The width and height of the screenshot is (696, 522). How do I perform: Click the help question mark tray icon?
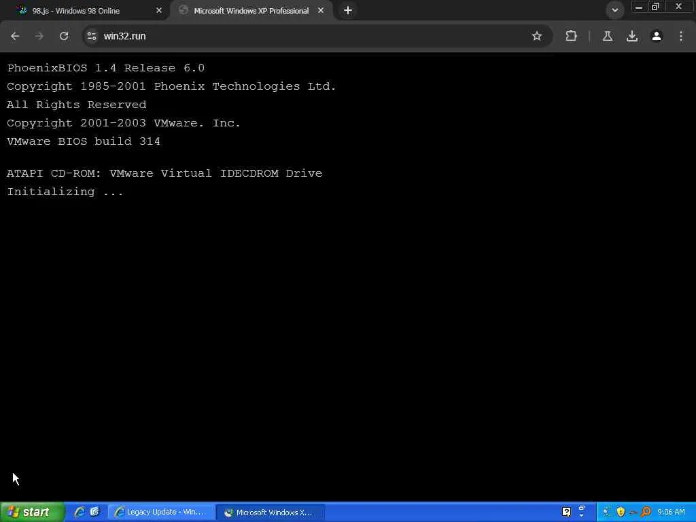[566, 512]
